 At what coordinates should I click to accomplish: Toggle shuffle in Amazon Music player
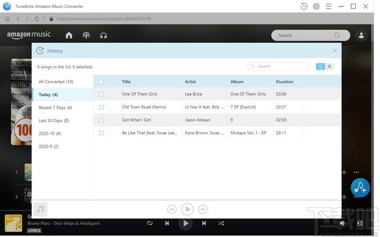221,223
